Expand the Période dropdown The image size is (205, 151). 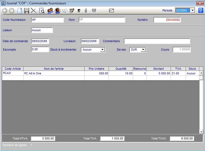pos(192,10)
